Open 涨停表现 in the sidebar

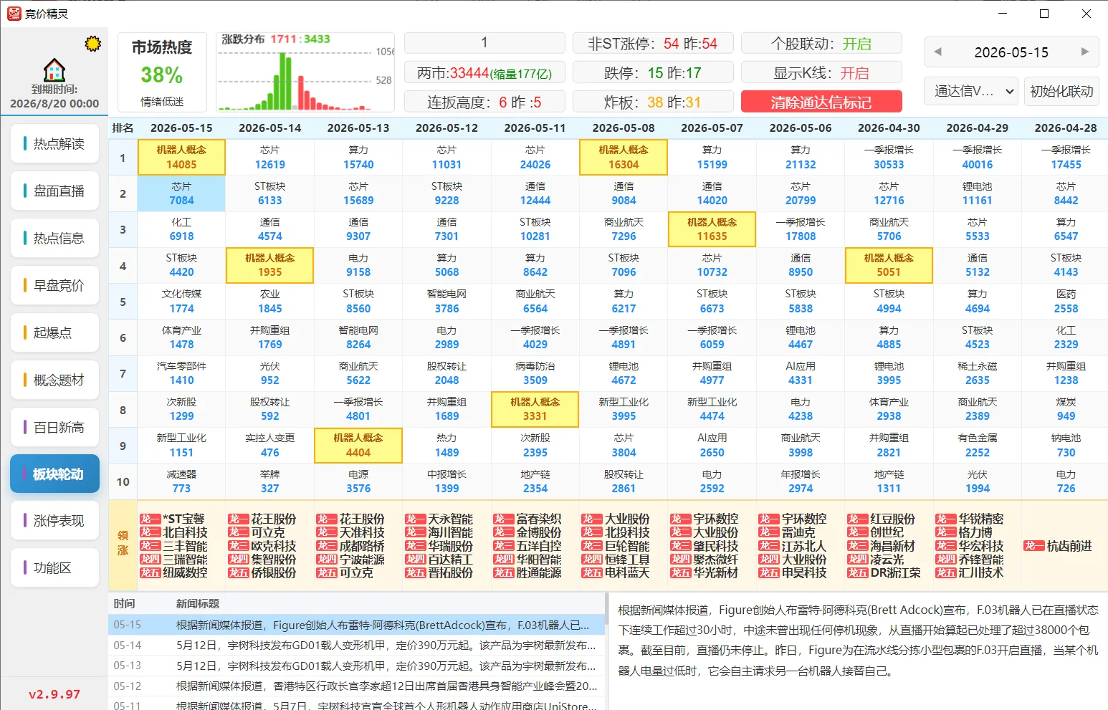[54, 521]
